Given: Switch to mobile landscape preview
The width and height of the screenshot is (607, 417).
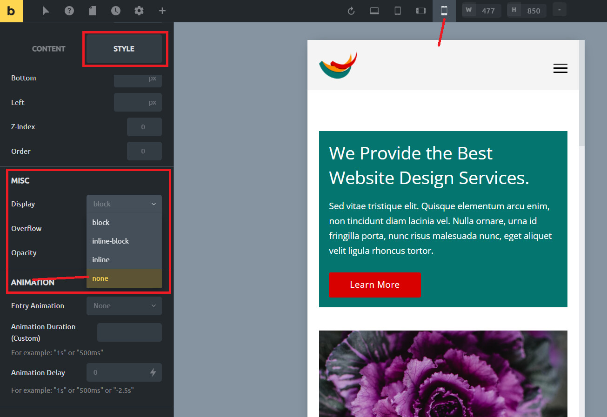Looking at the screenshot, I should tap(421, 11).
